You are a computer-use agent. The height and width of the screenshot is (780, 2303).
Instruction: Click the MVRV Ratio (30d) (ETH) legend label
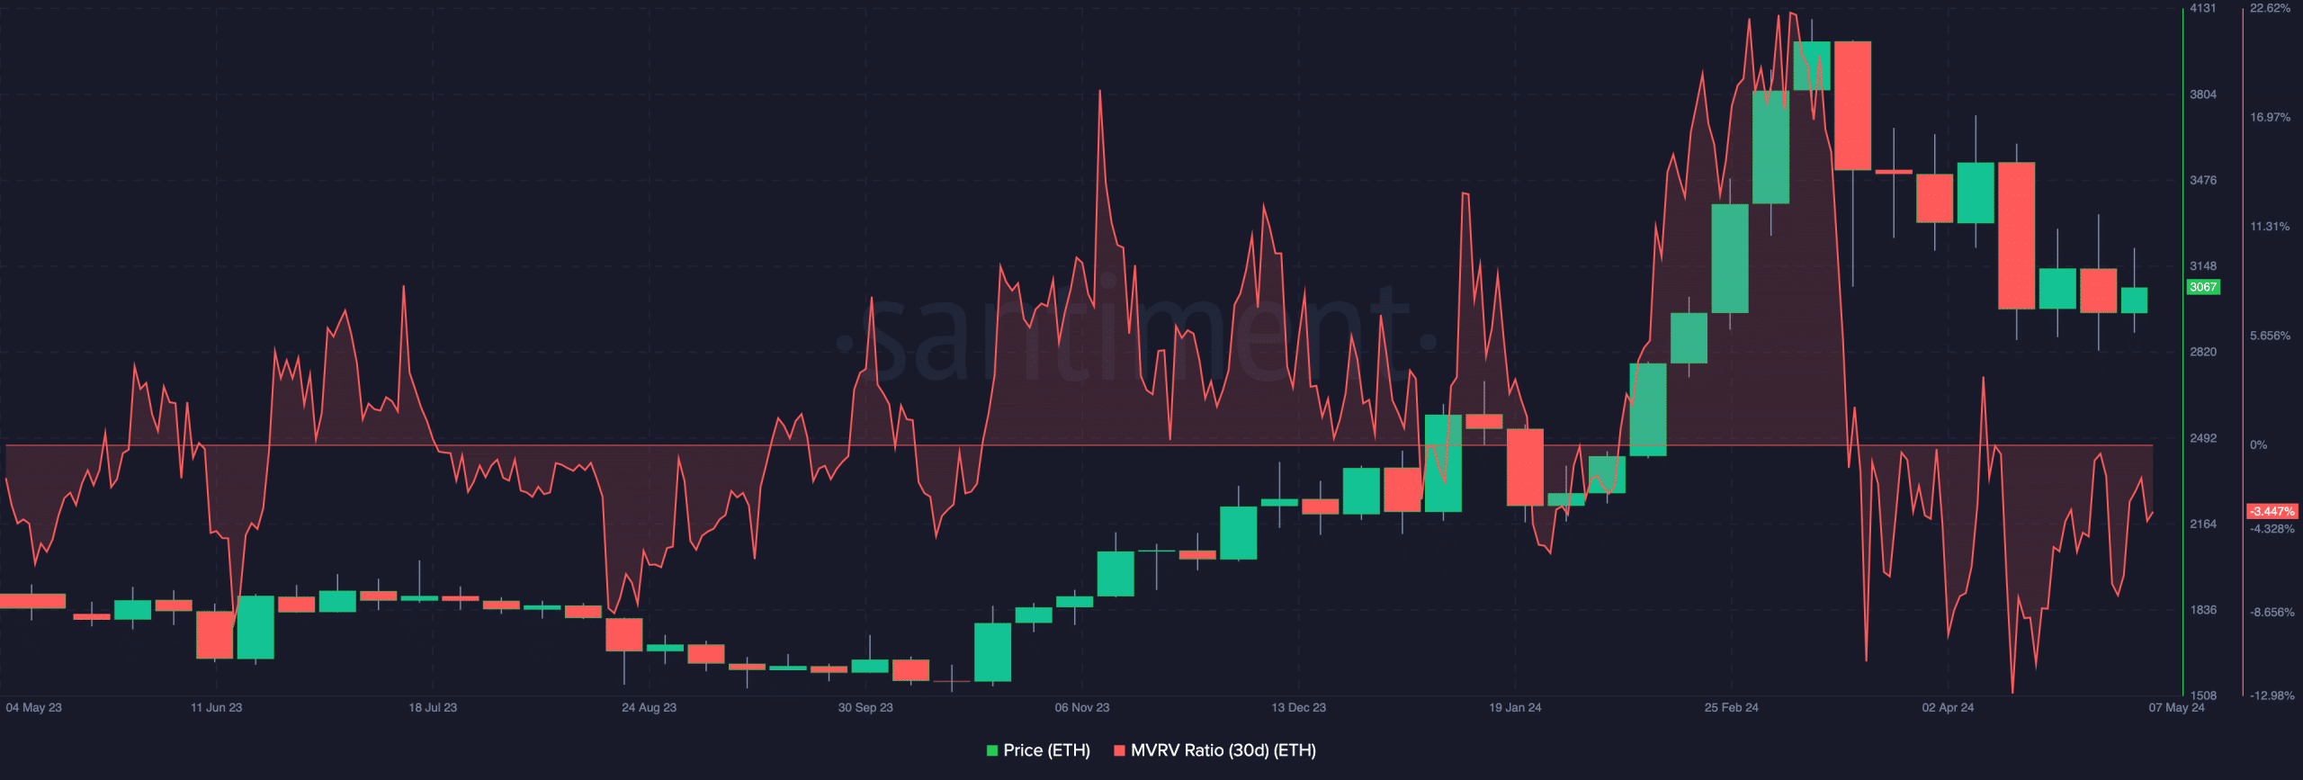point(1223,750)
